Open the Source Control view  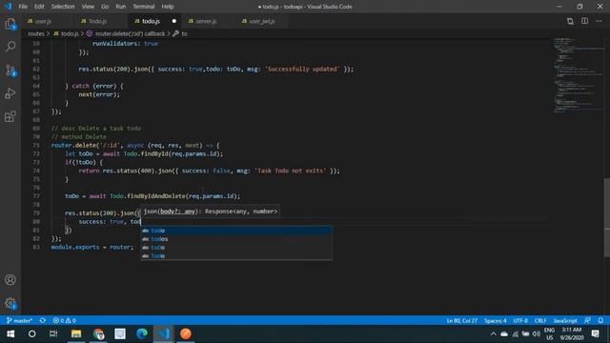click(10, 71)
